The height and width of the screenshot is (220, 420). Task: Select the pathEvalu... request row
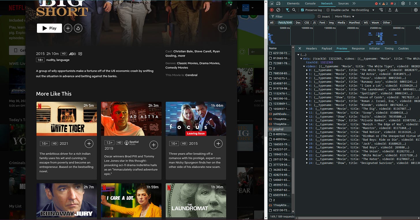(280, 114)
